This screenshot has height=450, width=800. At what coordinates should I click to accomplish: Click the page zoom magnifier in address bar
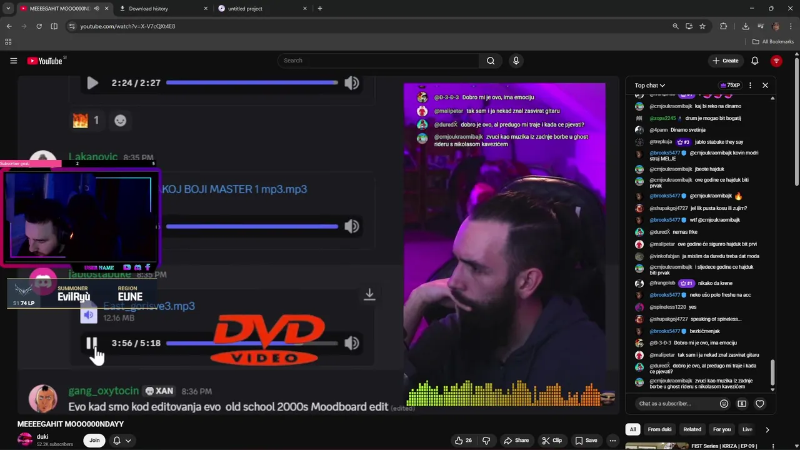coord(675,26)
